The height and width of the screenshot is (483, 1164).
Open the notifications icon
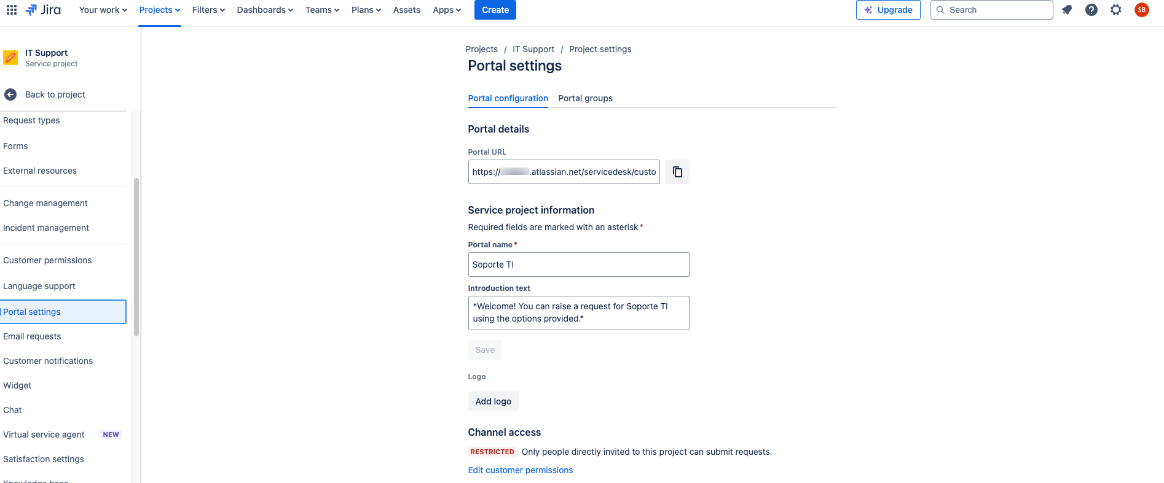pos(1067,10)
